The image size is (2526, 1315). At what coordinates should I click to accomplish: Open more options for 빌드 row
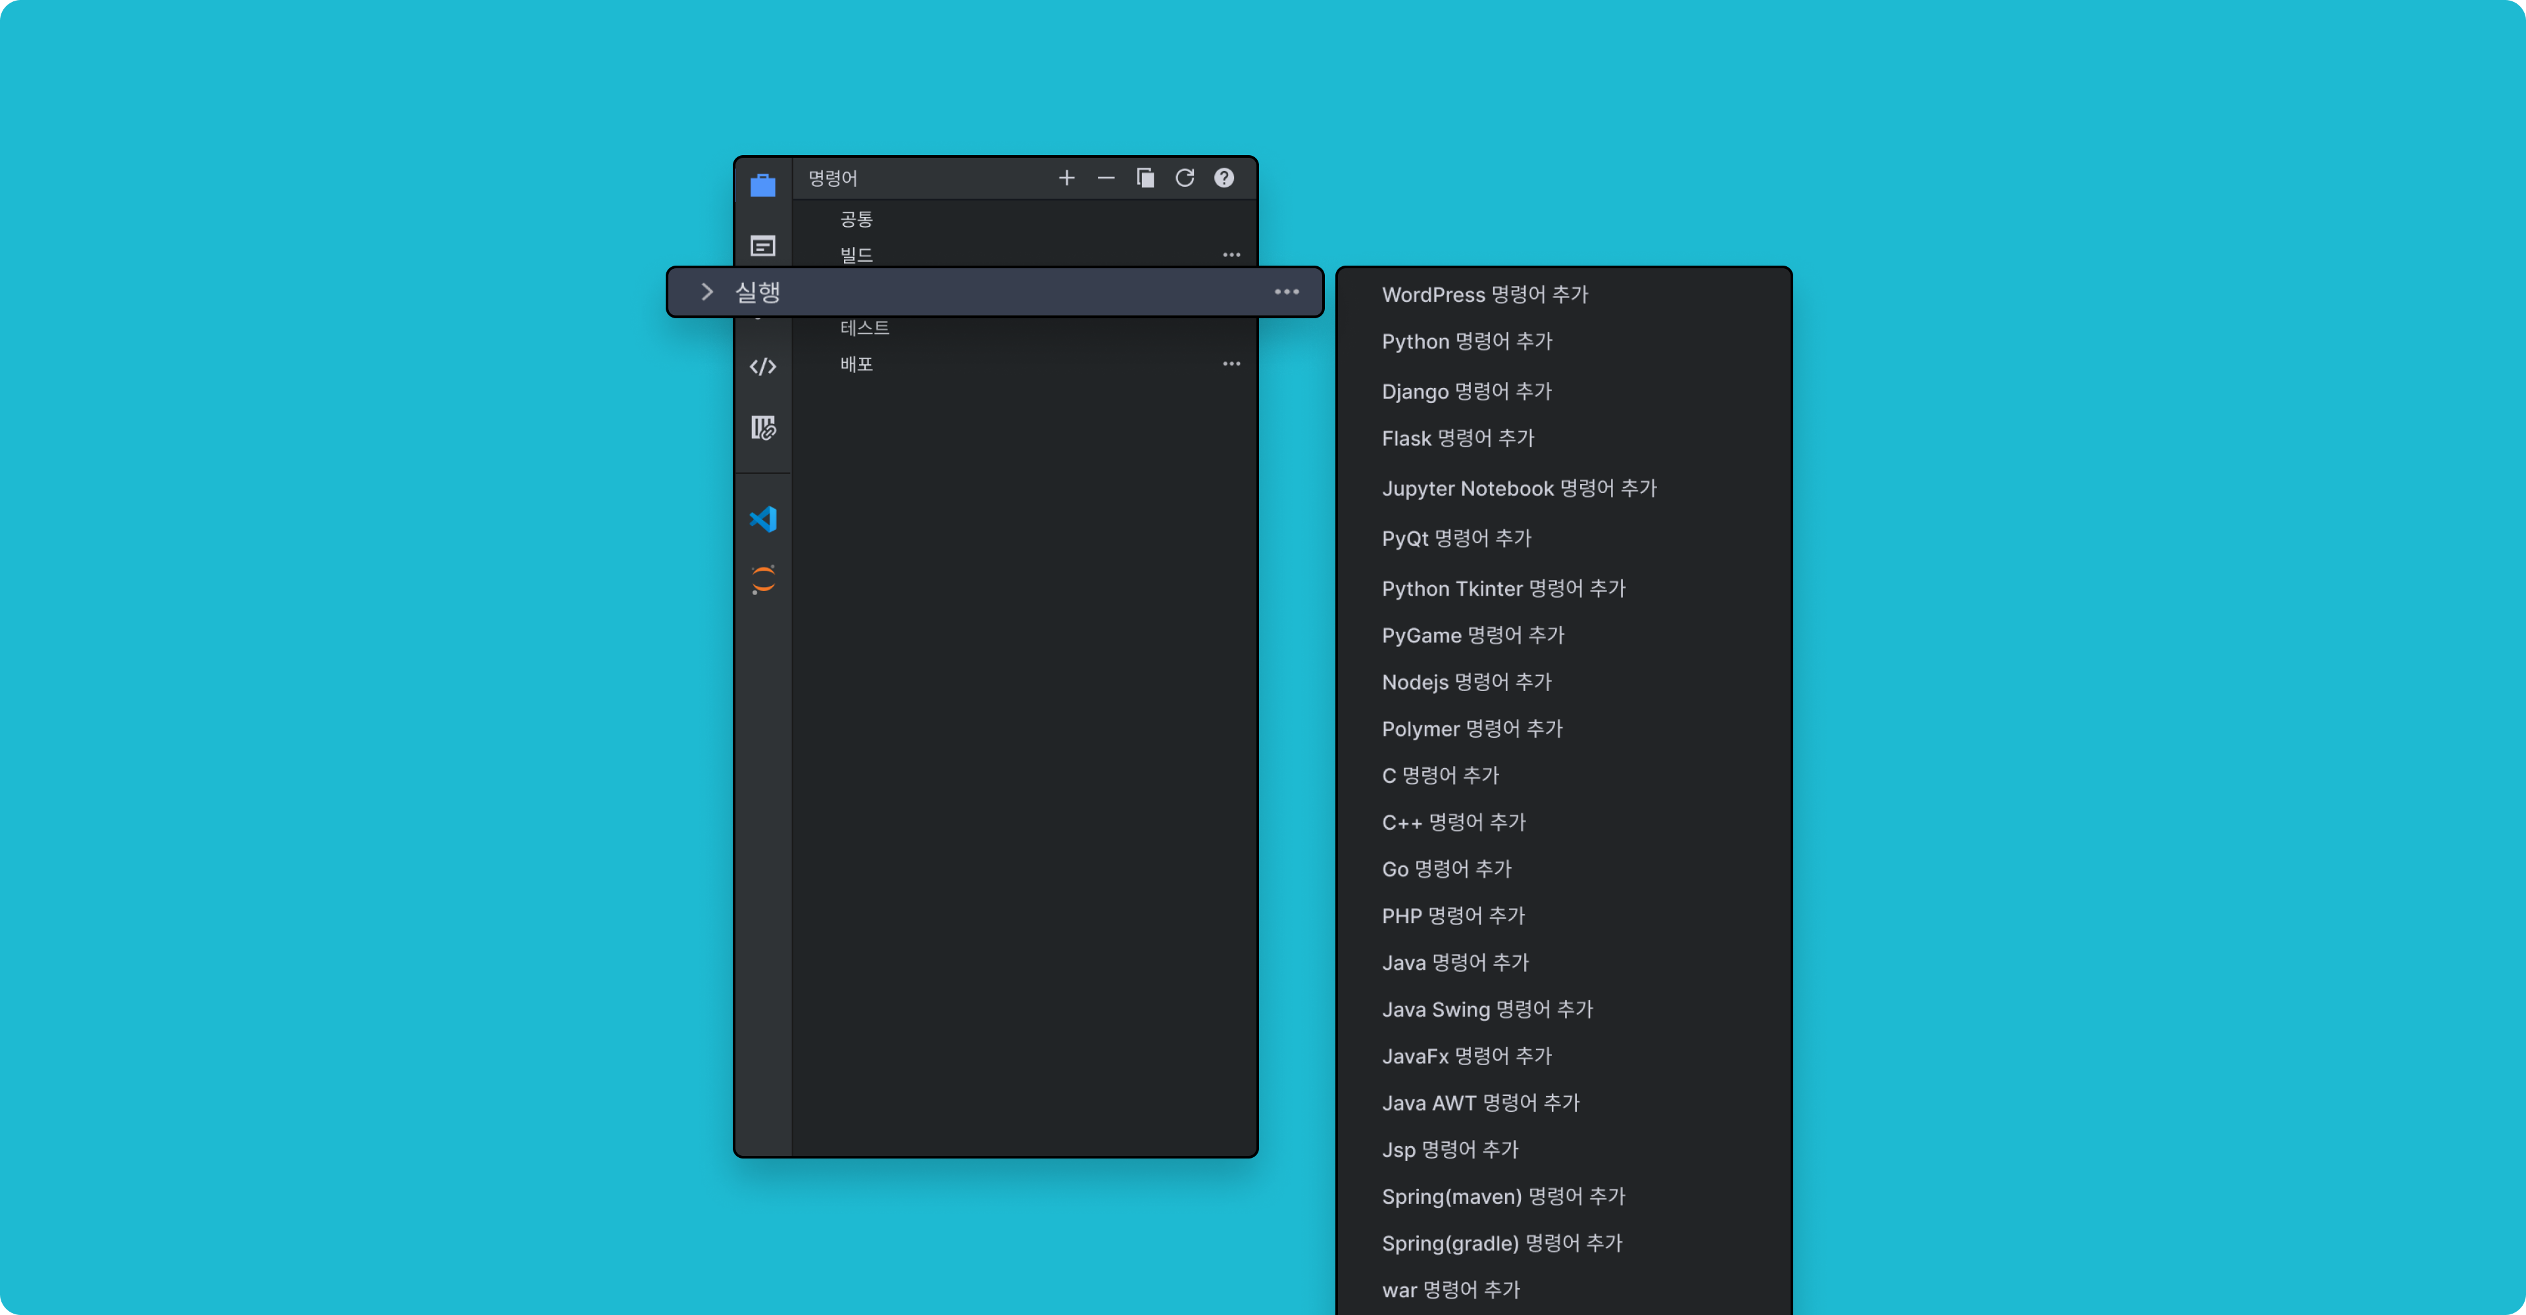[x=1231, y=254]
